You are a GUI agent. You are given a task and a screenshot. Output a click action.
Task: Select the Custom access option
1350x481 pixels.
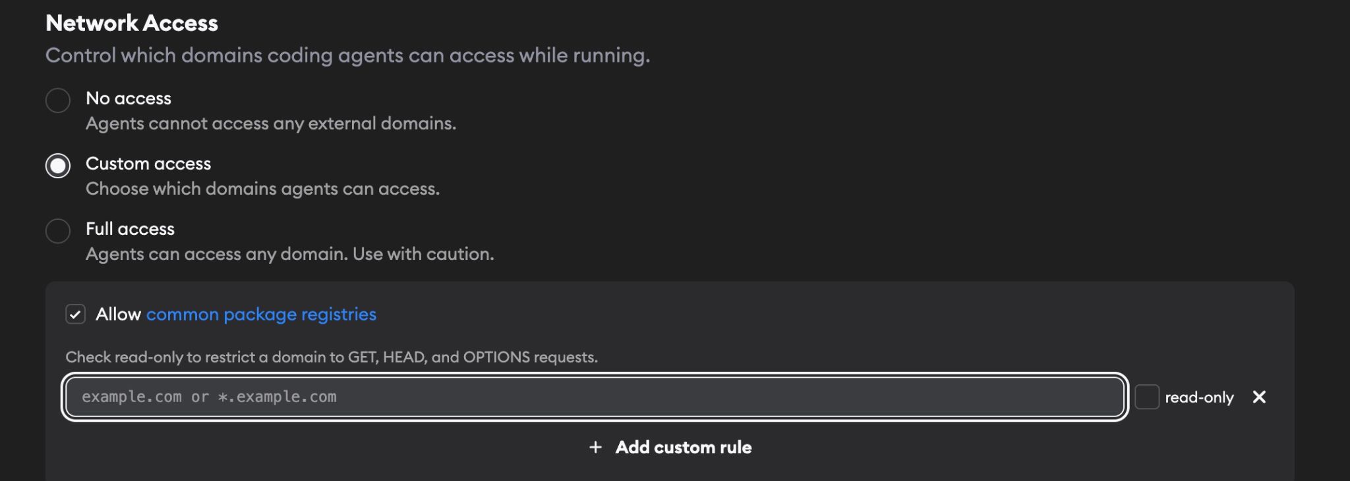tap(148, 164)
